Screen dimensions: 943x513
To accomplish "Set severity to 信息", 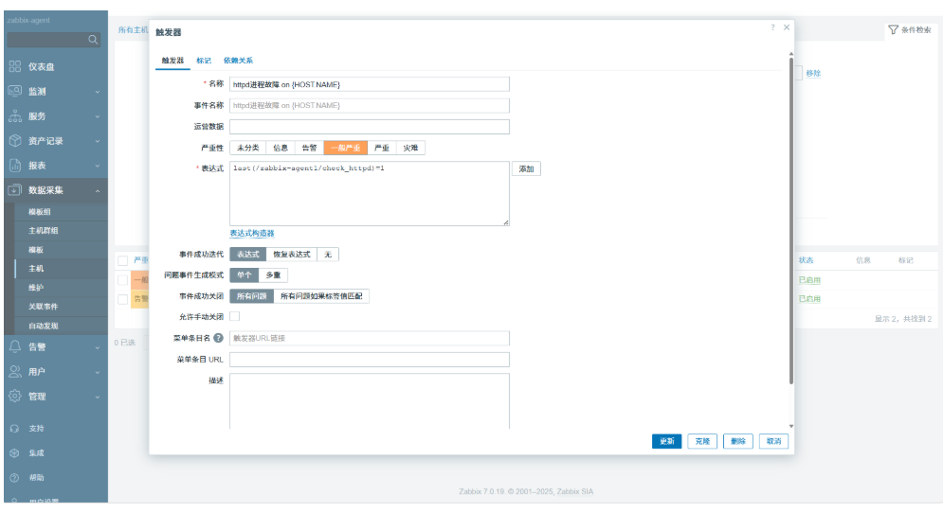I will [281, 148].
